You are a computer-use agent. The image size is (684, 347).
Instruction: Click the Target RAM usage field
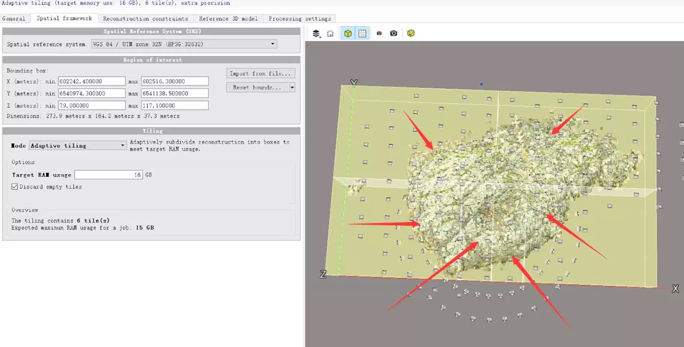pos(108,175)
